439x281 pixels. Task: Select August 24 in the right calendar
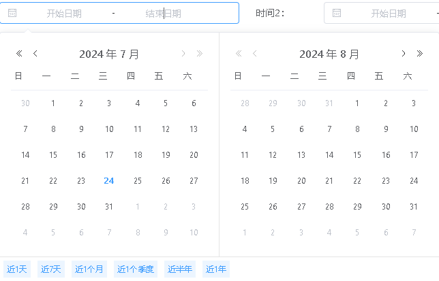(x=414, y=181)
